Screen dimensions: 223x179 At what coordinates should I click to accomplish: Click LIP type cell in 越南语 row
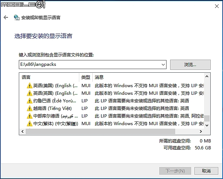[x=85, y=108]
